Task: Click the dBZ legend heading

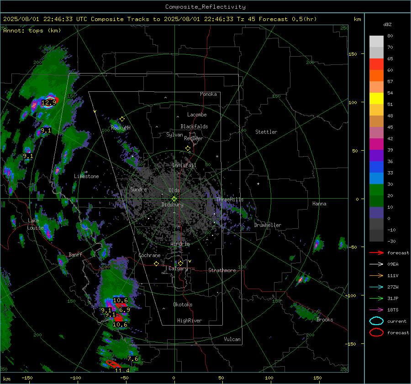Action: click(x=387, y=24)
